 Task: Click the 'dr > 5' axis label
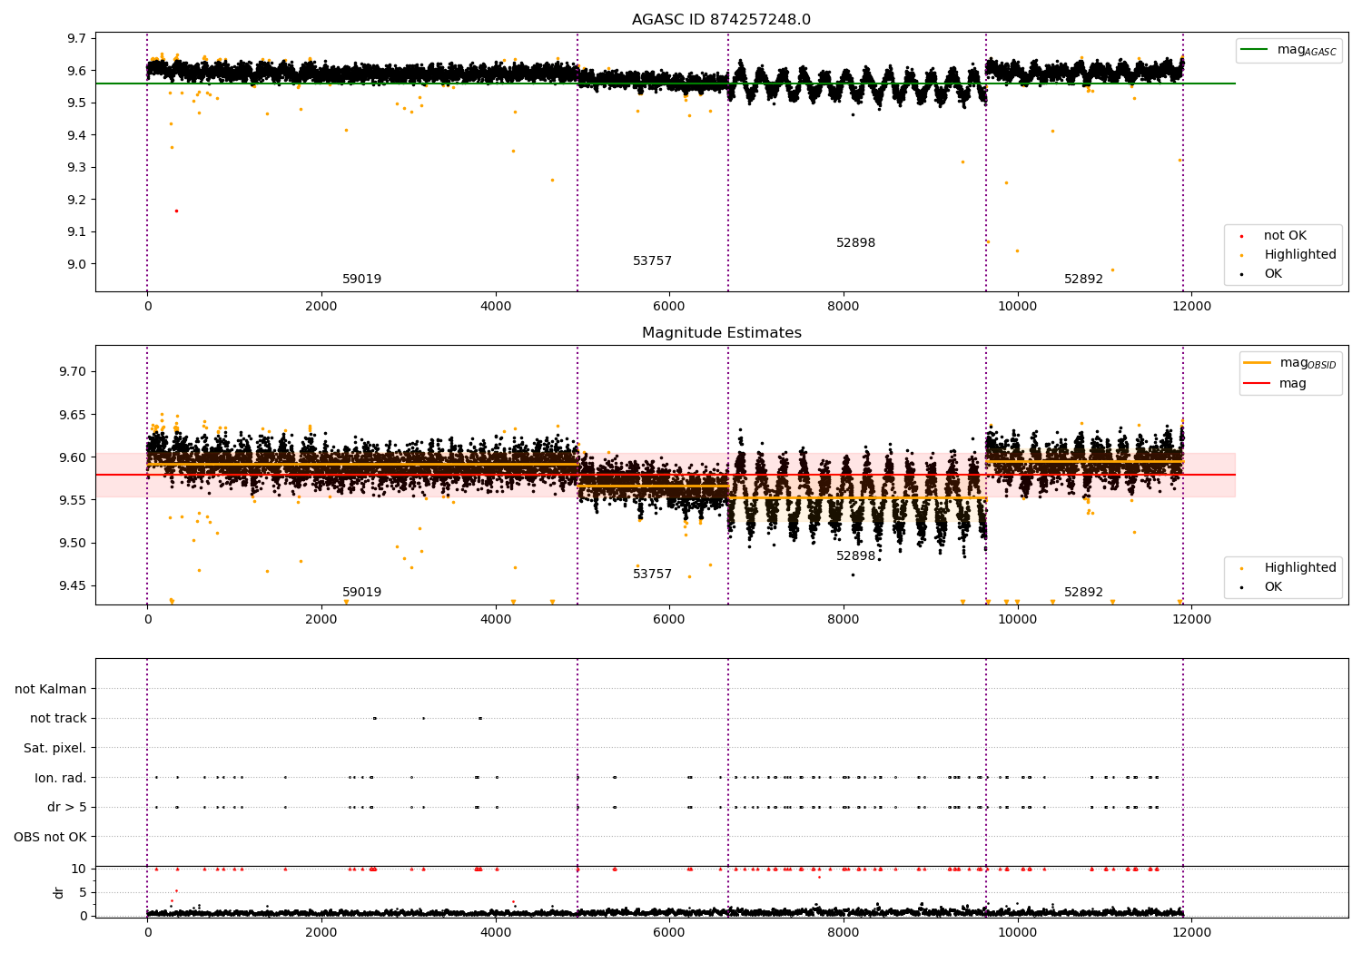67,808
